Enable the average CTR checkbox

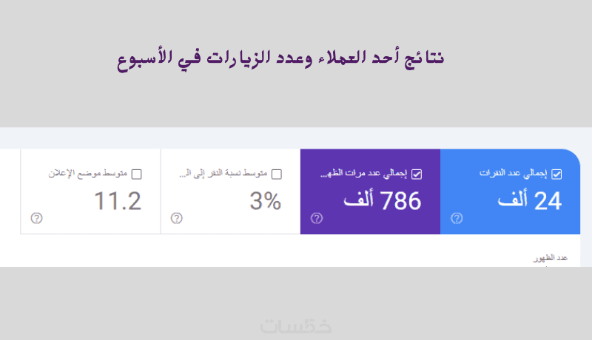click(277, 174)
